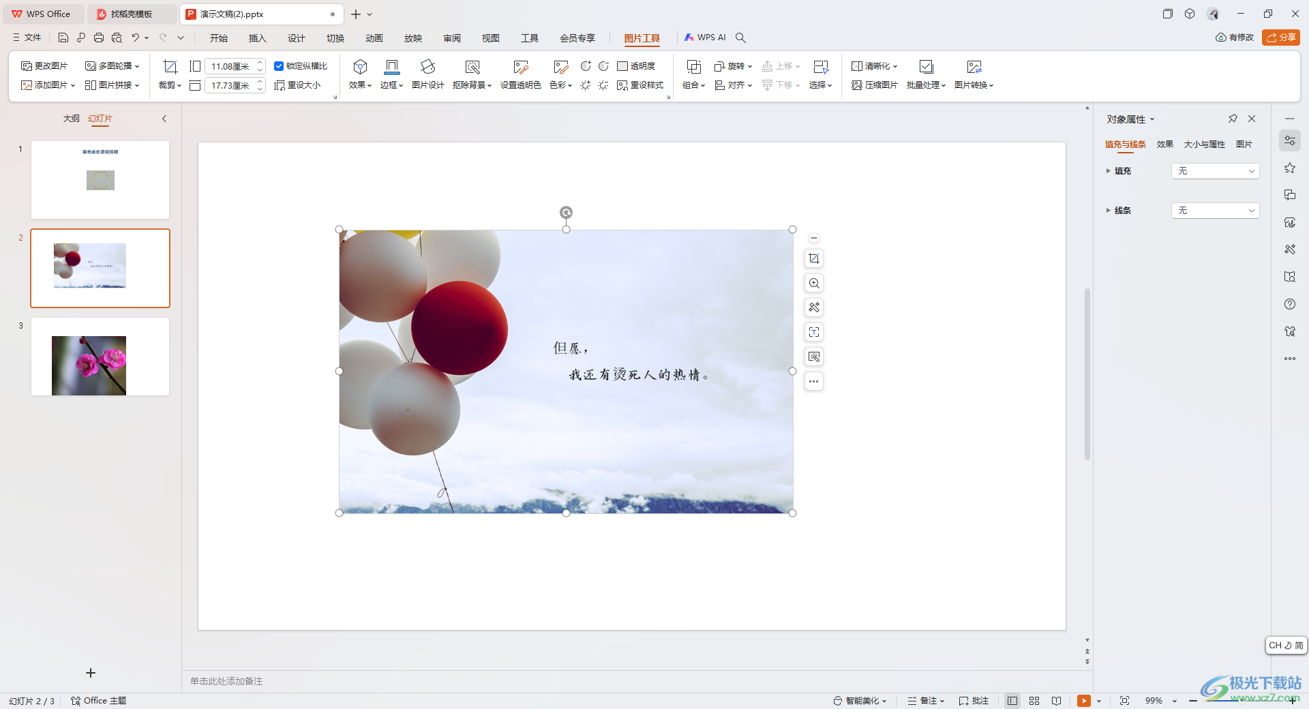
Task: Pin the Object Properties panel
Action: (x=1233, y=119)
